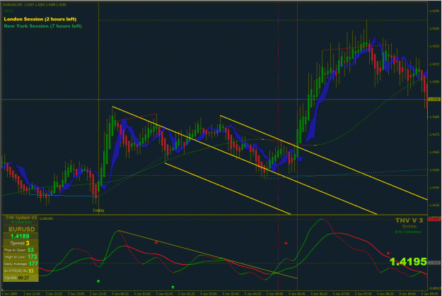Click the 'THV V 3' label in indicator window
Screen dimensions: 442x296
[x=409, y=220]
